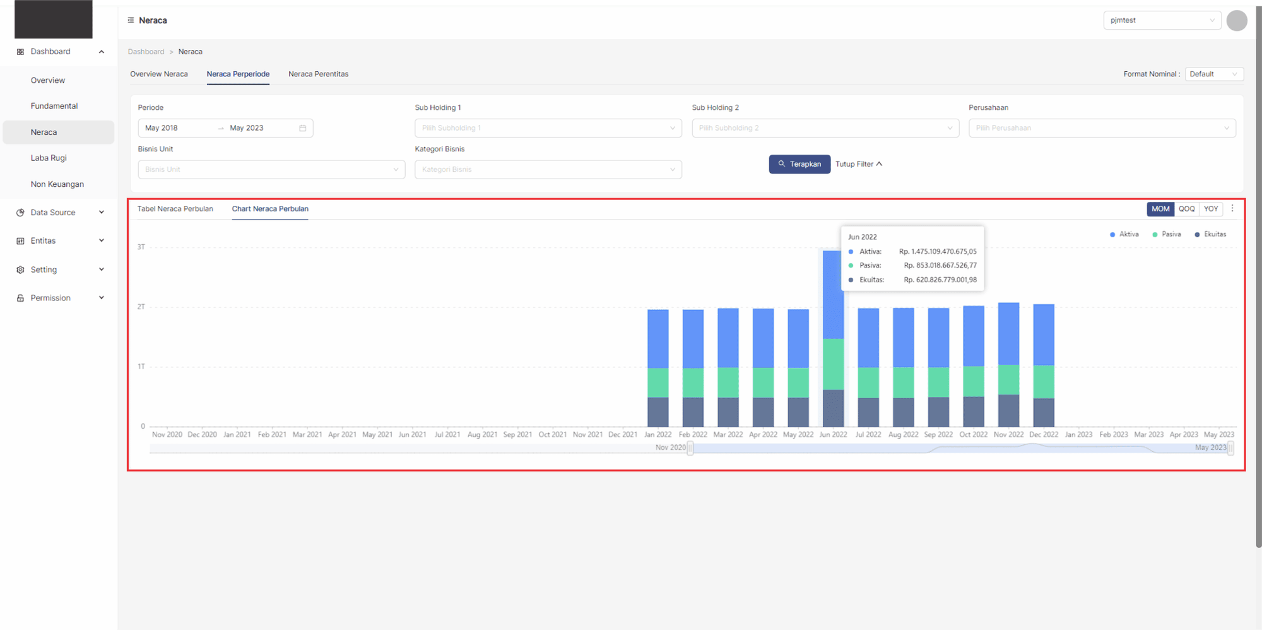Click the Entitas table icon in sidebar
Screen dimensions: 1262x630
(20, 241)
